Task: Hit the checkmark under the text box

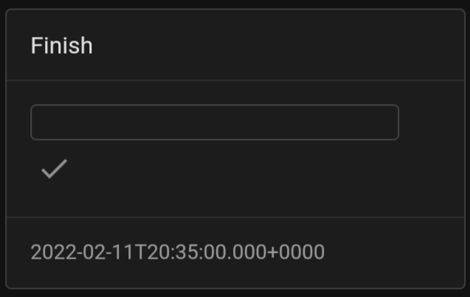Action: coord(54,170)
